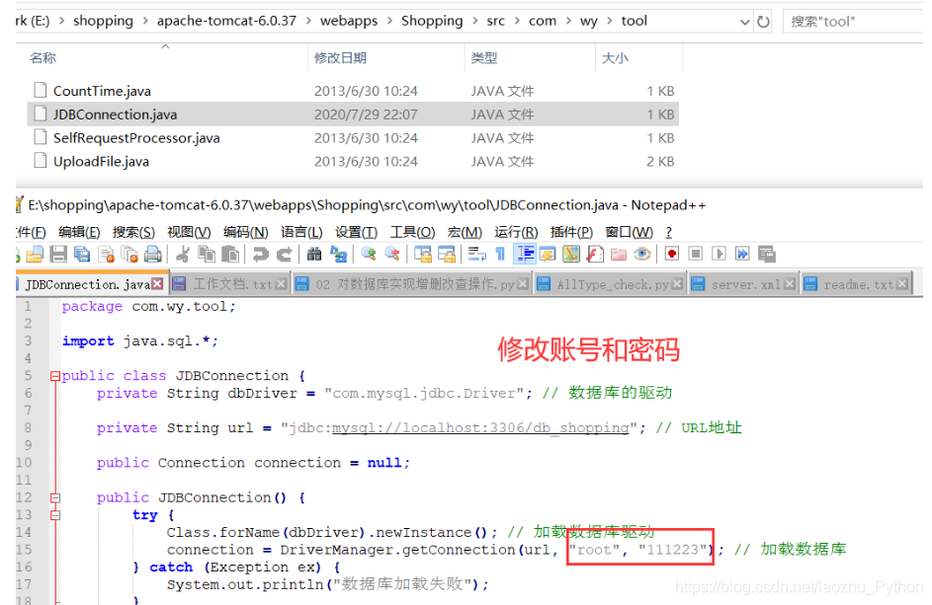Click the Monitoring eye icon
Screen dimensions: 932x605
click(x=642, y=254)
